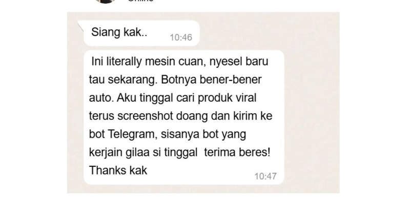
Task: Click the tail of the first bubble
Action: tap(80, 26)
